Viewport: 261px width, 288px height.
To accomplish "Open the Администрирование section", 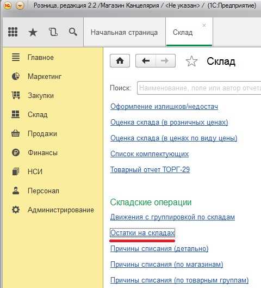I will tap(61, 210).
